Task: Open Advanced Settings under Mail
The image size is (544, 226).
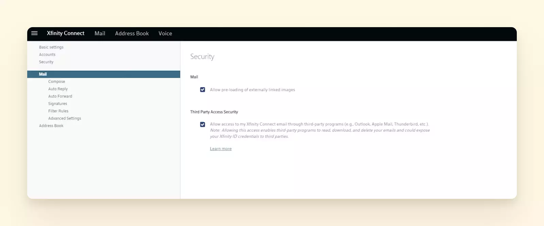Action: [x=65, y=118]
